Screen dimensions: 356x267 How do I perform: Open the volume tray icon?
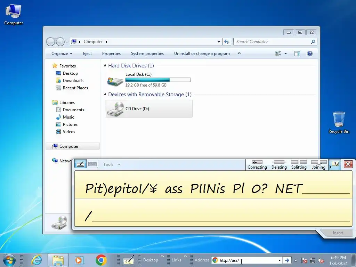coord(321,260)
